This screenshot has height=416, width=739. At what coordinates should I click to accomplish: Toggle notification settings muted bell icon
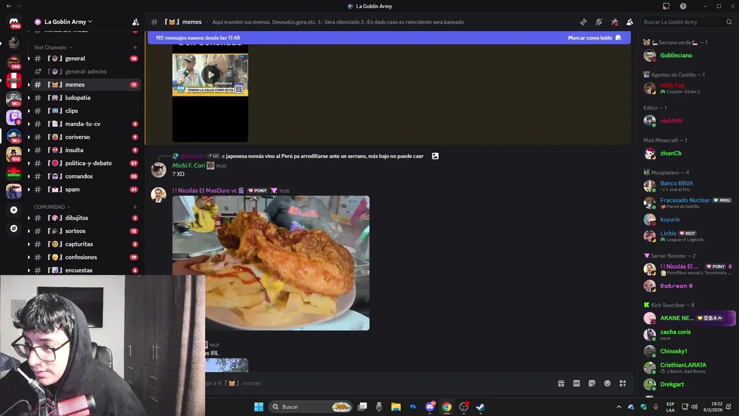(x=599, y=22)
